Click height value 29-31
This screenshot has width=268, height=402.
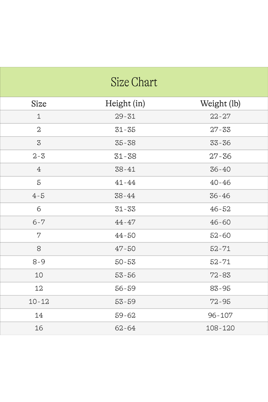(x=125, y=116)
